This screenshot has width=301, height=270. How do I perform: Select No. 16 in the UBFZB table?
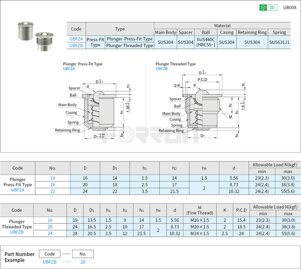(50, 220)
